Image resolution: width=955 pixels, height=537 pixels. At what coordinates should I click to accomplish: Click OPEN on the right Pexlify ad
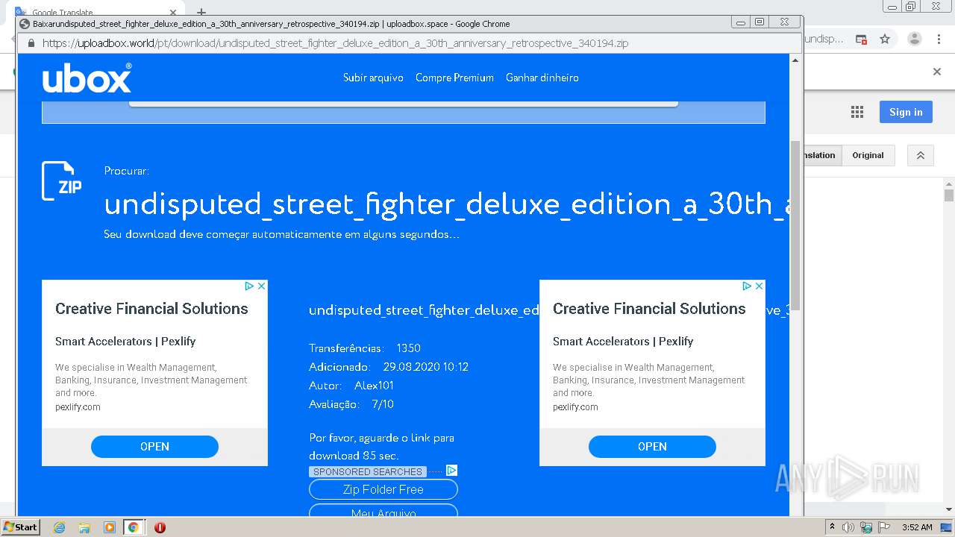pyautogui.click(x=652, y=447)
